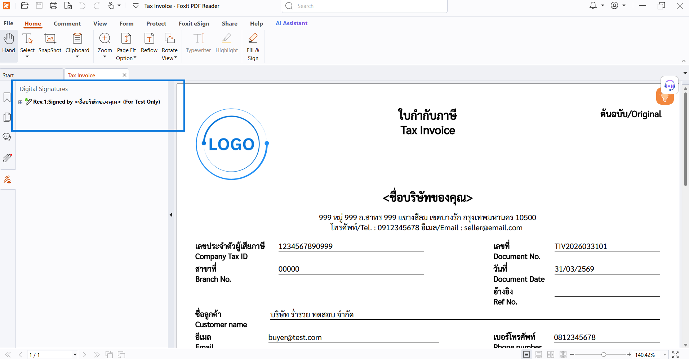The height and width of the screenshot is (359, 689).
Task: Switch to the Comment ribbon tab
Action: click(67, 24)
